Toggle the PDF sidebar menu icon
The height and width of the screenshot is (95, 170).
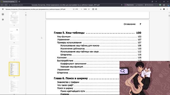coord(3,9)
